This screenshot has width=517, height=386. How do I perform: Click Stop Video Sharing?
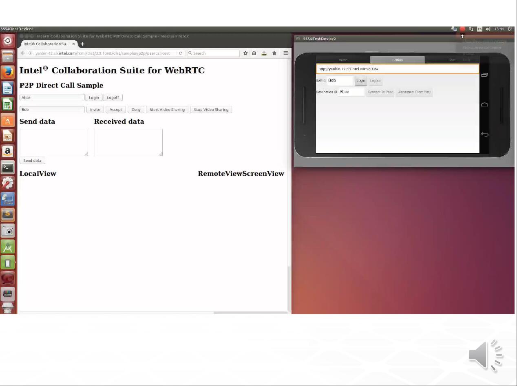[x=211, y=110]
